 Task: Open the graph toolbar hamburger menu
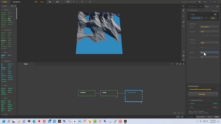[183, 64]
